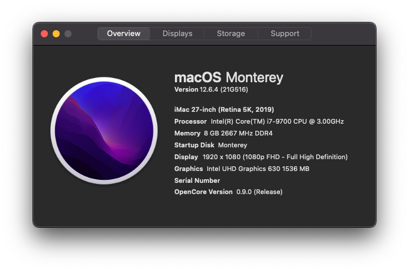409x271 pixels.
Task: Click the 8 GB 2667 MHz DDR4 memory value
Action: [x=238, y=133]
